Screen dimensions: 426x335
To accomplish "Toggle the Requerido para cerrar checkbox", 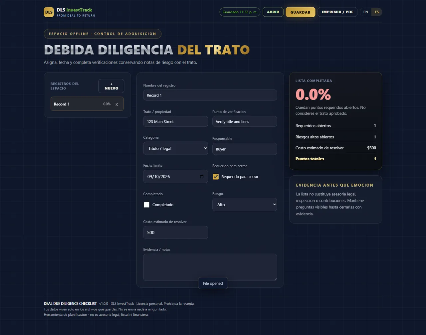I will (216, 177).
